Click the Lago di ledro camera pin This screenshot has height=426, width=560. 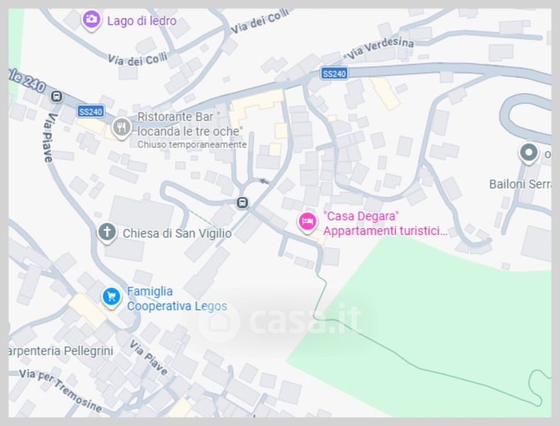pos(91,20)
